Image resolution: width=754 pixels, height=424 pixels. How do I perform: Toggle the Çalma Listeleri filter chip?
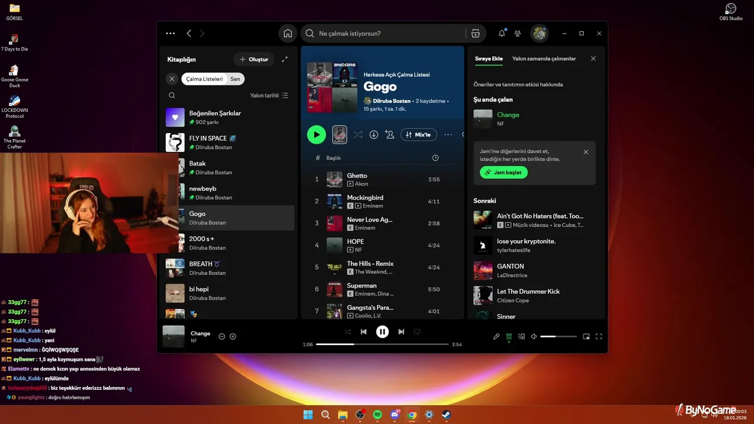[204, 79]
